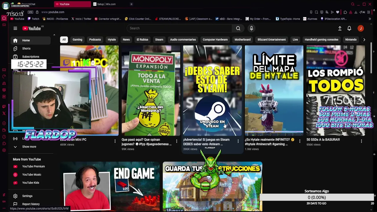Open YouTube Music link
This screenshot has width=377, height=212.
(31, 175)
